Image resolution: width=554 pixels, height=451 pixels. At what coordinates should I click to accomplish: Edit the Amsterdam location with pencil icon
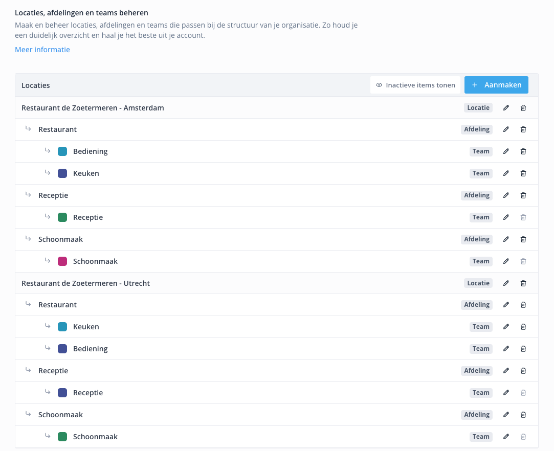click(506, 108)
